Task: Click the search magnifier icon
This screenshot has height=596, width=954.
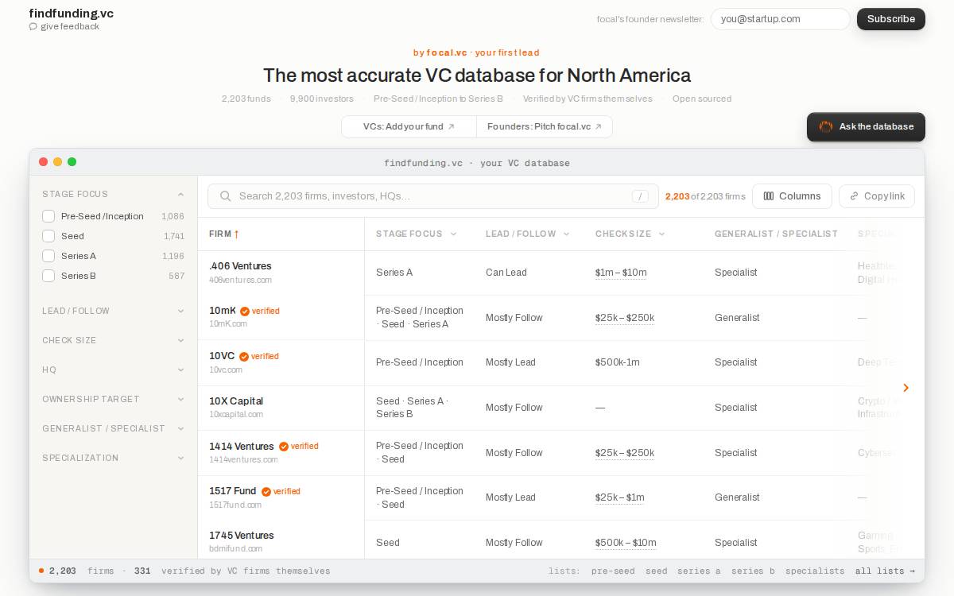Action: [x=226, y=196]
